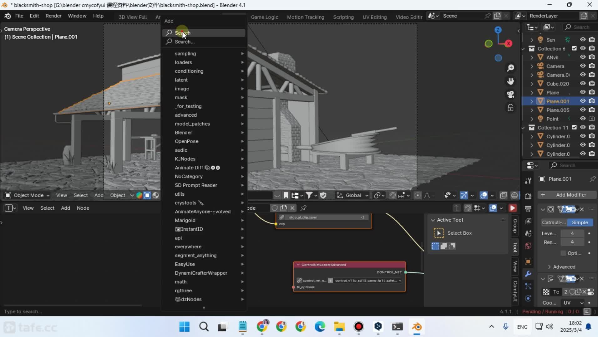This screenshot has width=598, height=337.
Task: Expand the Plane.005 tree item
Action: [532, 110]
